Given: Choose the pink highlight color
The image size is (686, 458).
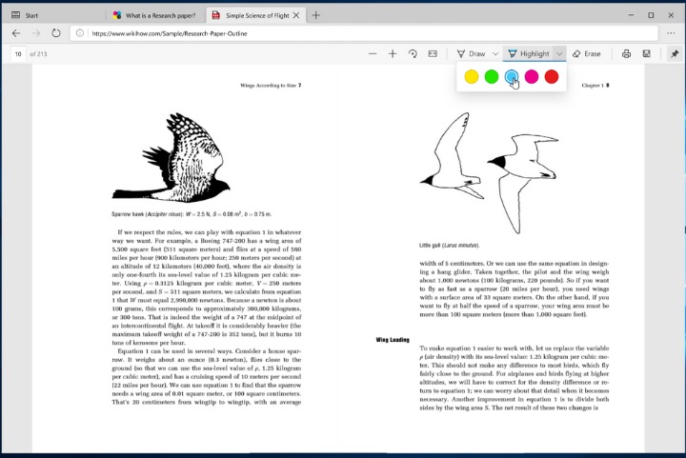Looking at the screenshot, I should 531,76.
